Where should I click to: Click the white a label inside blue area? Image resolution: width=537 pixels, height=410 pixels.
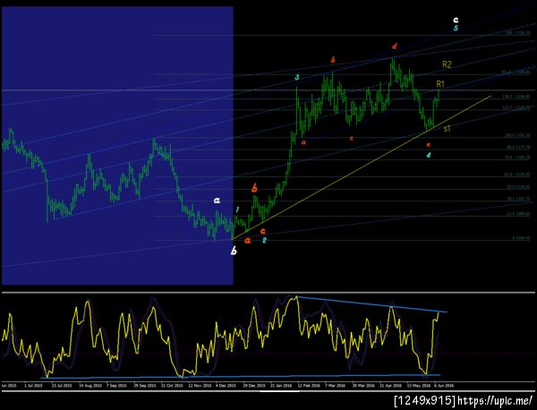pyautogui.click(x=217, y=200)
